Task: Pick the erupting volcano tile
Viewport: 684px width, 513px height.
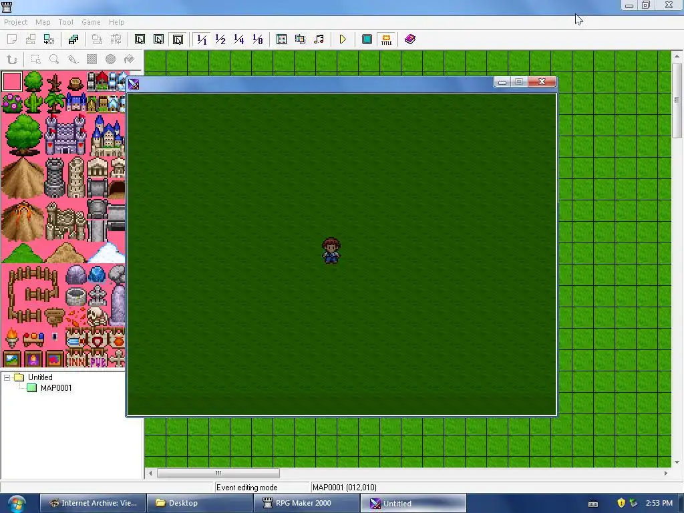Action: 23,220
